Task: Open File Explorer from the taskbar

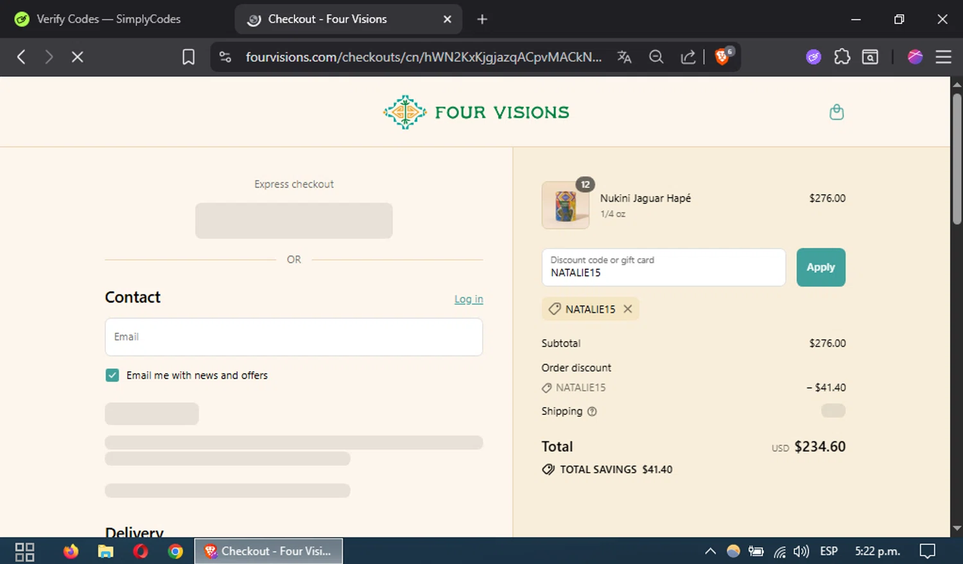Action: (x=105, y=551)
